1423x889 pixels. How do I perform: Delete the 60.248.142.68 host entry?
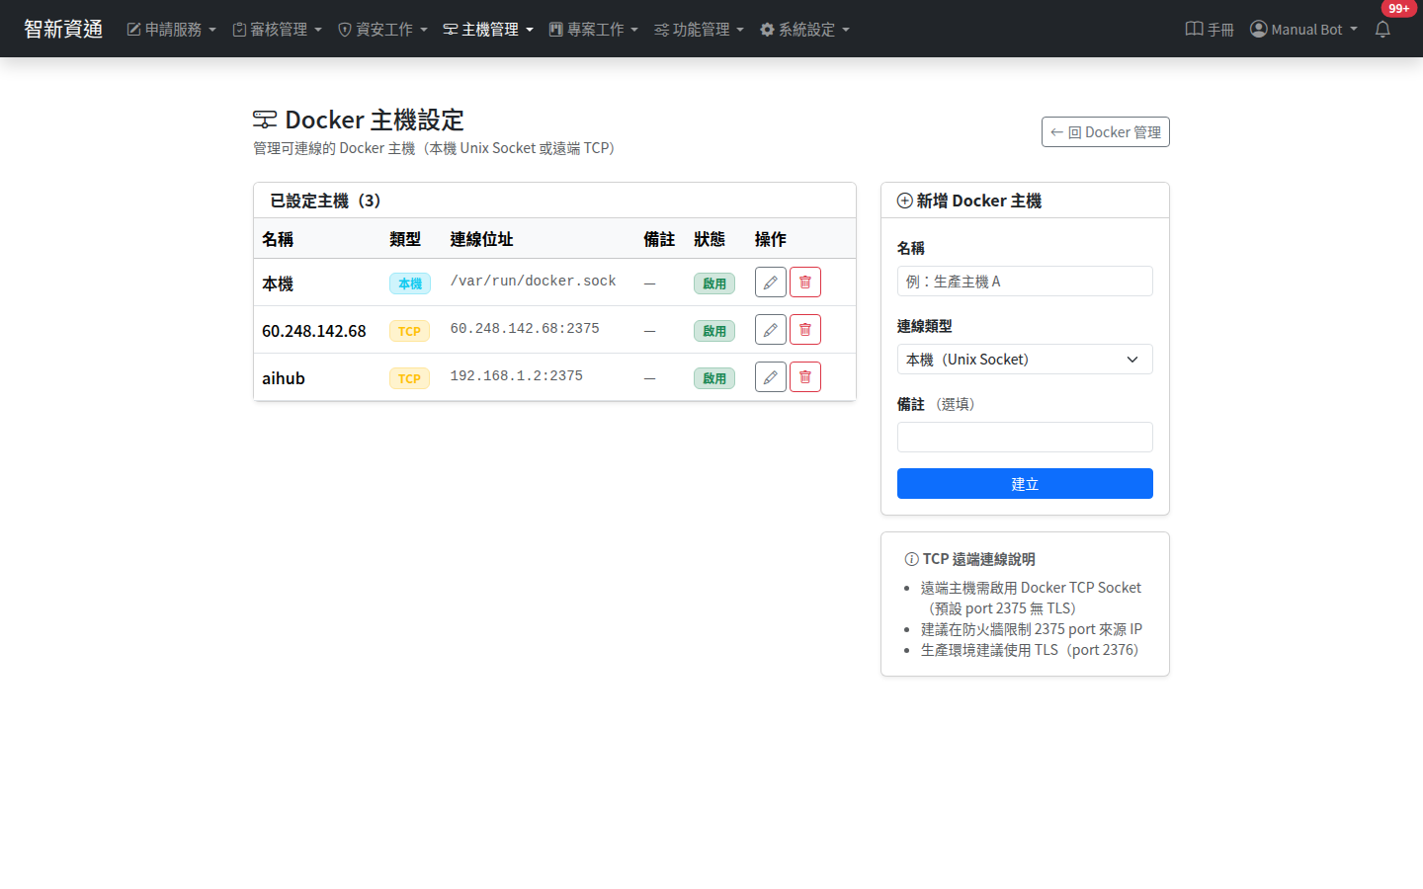coord(805,330)
